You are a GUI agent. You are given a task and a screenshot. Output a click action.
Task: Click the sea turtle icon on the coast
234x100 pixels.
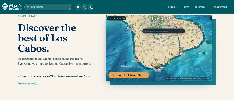pos(134,55)
